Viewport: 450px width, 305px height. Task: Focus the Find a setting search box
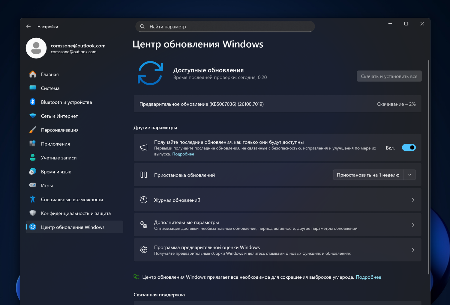coord(225,27)
